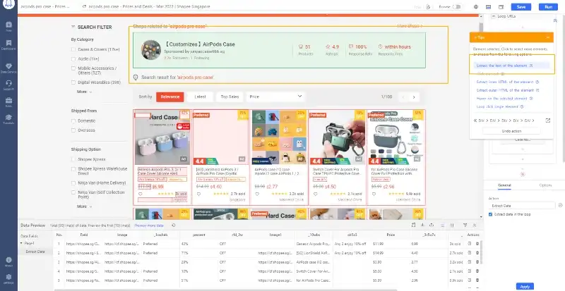Viewport: 565px width, 291px height.
Task: Click the filter icon in Data Preview toolbar
Action: (465, 225)
